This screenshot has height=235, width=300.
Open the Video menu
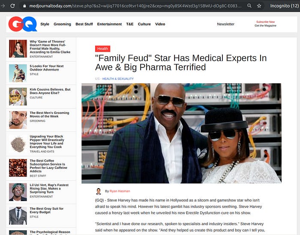(160, 24)
